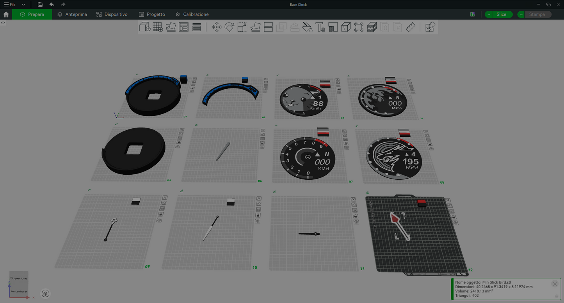564x303 pixels.
Task: Toggle the lock on plate 07
Action: [x=345, y=144]
